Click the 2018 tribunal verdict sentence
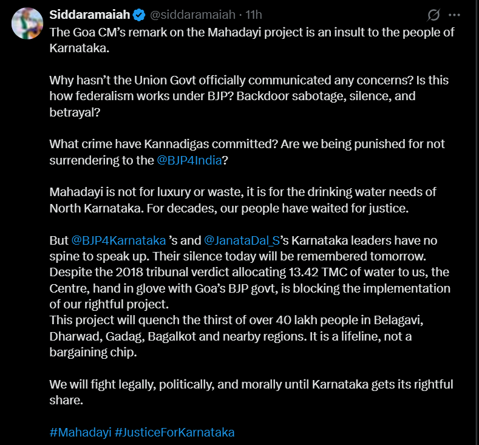479x445 pixels. [250, 288]
